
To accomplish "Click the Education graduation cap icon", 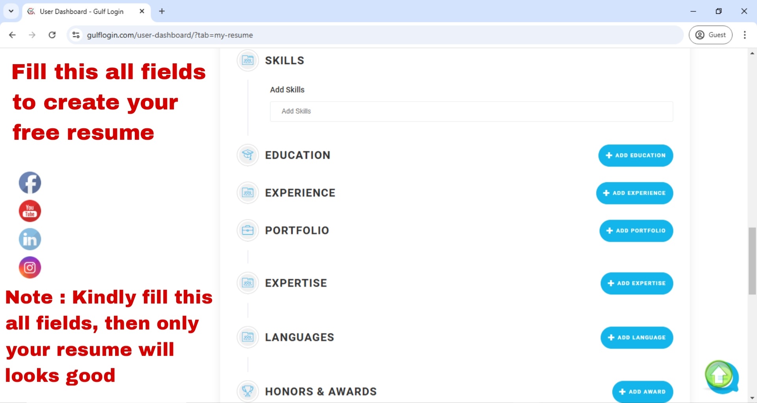I will pos(247,155).
